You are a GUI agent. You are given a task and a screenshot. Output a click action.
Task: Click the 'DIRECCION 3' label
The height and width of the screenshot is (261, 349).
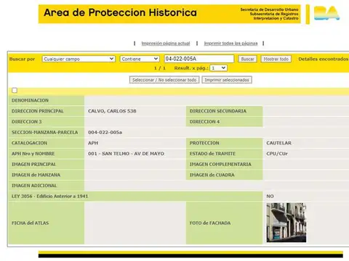(x=27, y=122)
